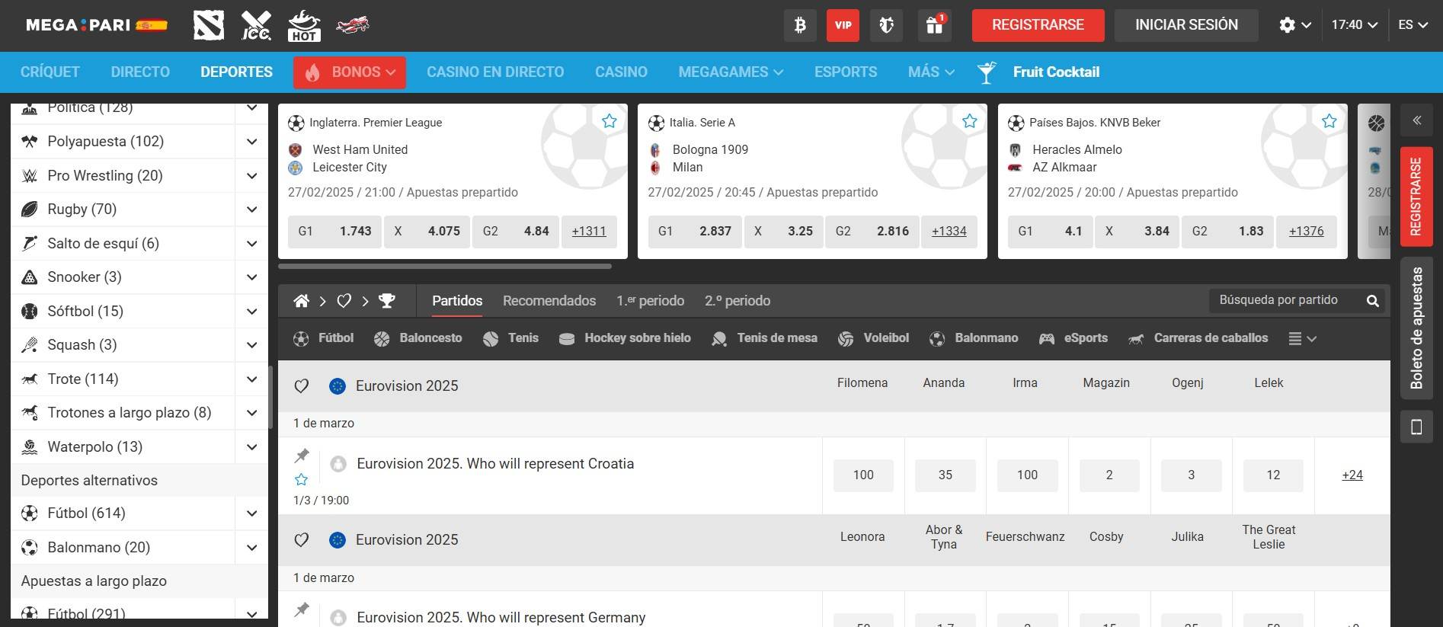1443x627 pixels.
Task: Open vertical REGISTRARSE side tab
Action: point(1416,197)
